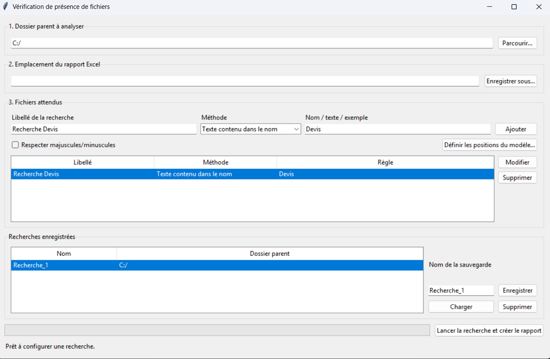Click the Charger button
The width and height of the screenshot is (550, 359).
point(461,307)
